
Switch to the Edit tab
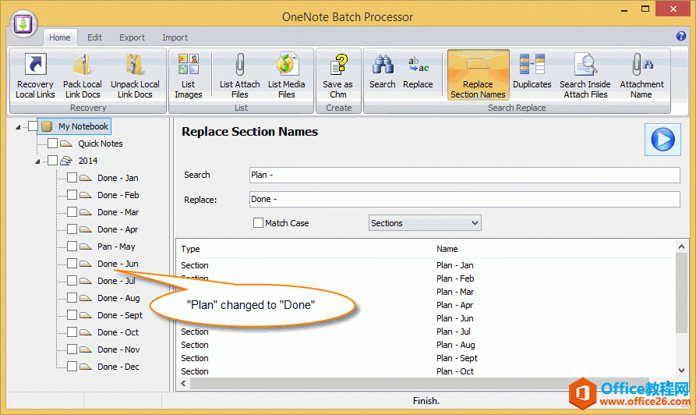click(x=94, y=37)
